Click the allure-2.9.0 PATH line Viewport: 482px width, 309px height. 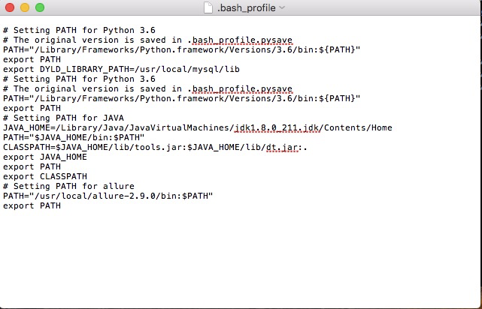(x=108, y=196)
